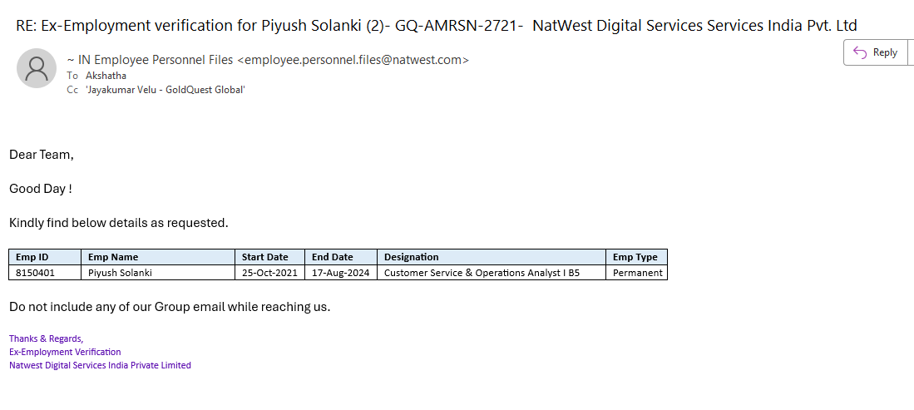Screen dimensions: 914x410
Task: Click the Emp Name column header
Action: (113, 257)
